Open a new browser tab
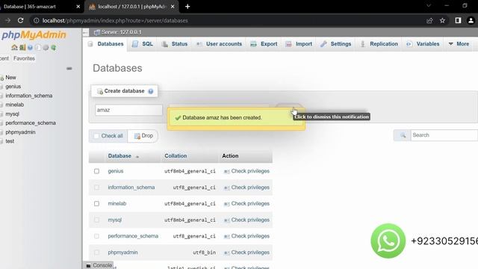 pos(187,7)
